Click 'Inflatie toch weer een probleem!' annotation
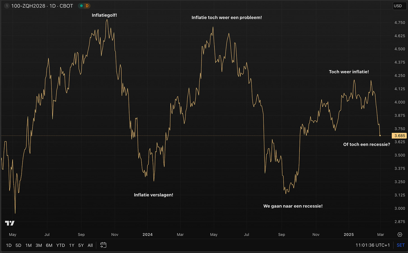Viewport: 408px width, 253px height. pyautogui.click(x=227, y=17)
